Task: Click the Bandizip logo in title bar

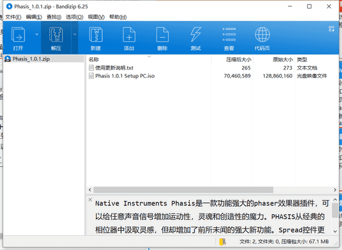Action: click(9, 7)
